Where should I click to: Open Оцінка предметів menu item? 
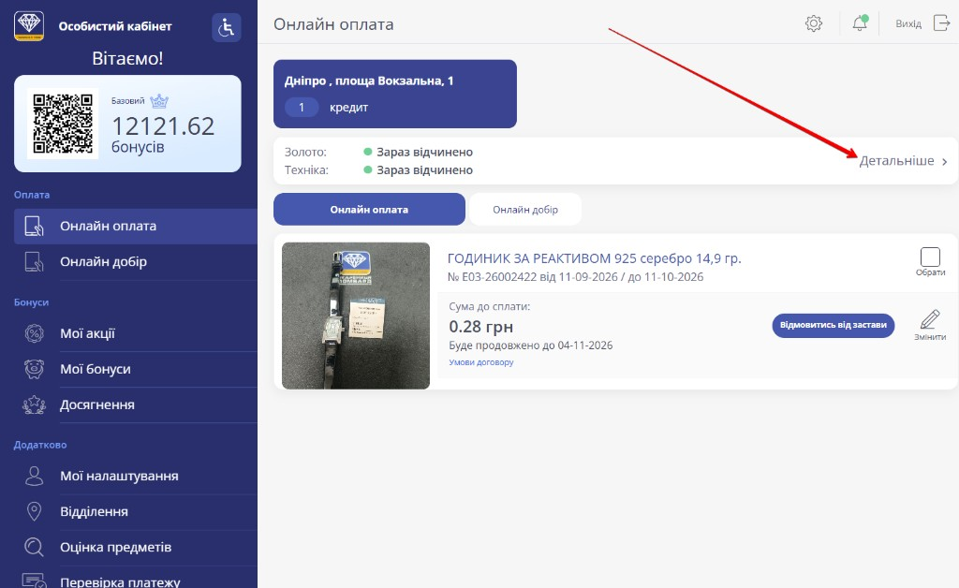coord(135,547)
